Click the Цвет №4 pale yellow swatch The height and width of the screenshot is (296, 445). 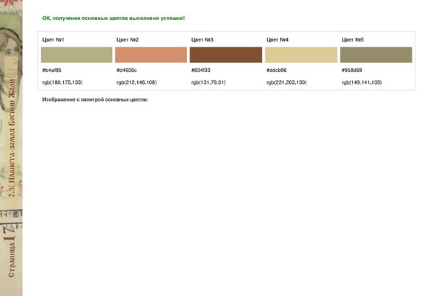point(301,55)
